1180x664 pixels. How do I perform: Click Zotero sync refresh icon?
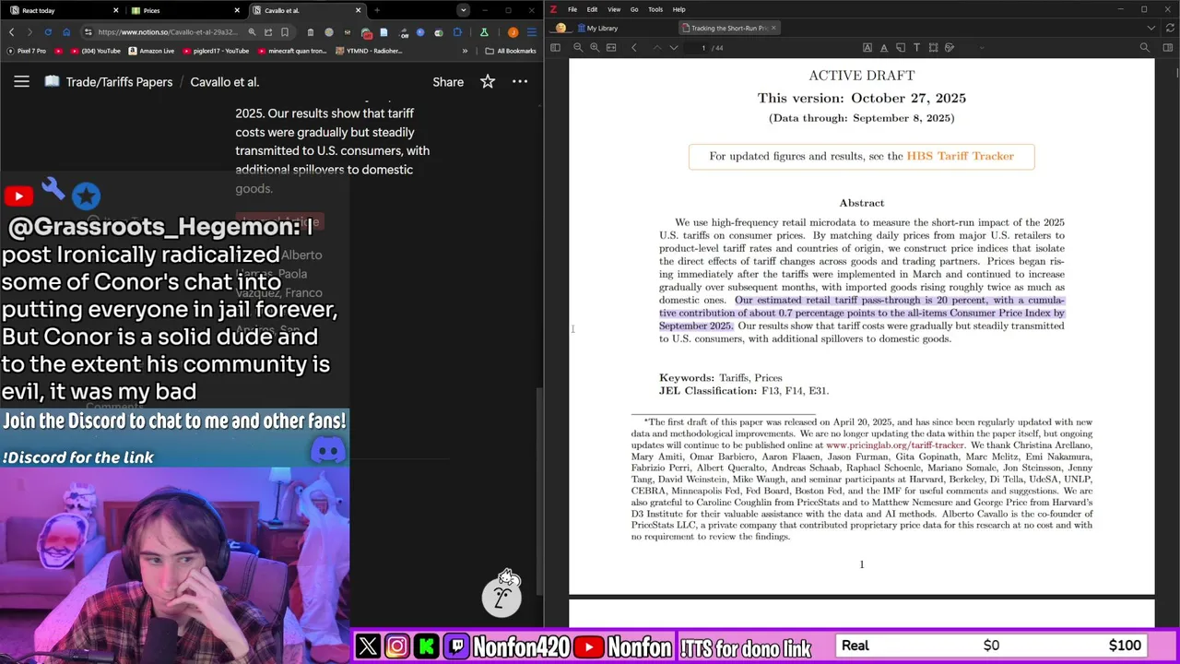coord(1169,28)
